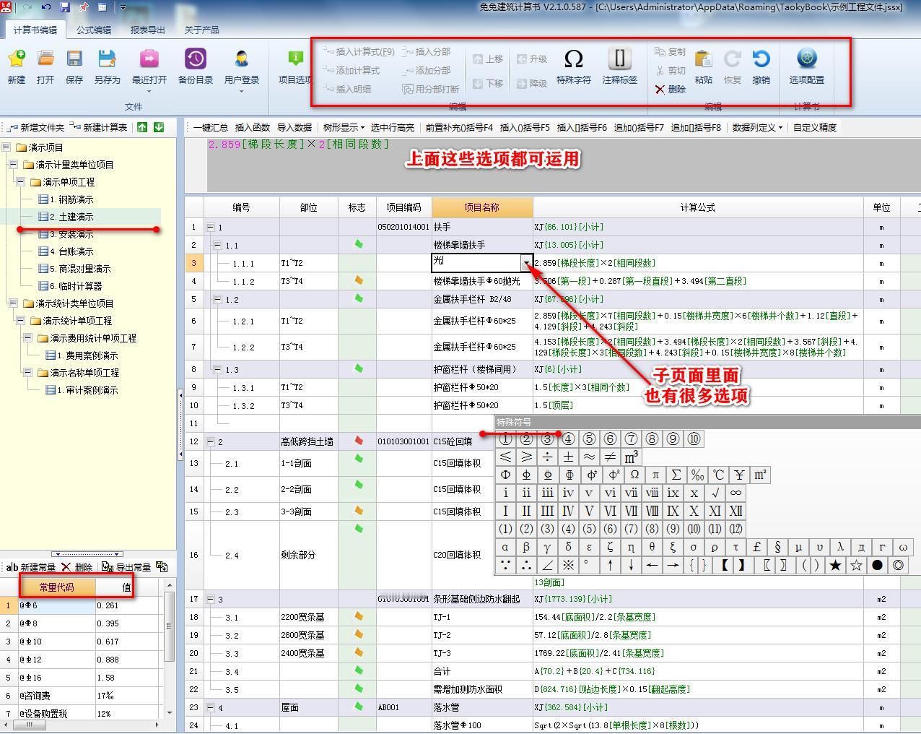Save the document with the 保存 icon
This screenshot has width=921, height=734.
click(x=74, y=59)
